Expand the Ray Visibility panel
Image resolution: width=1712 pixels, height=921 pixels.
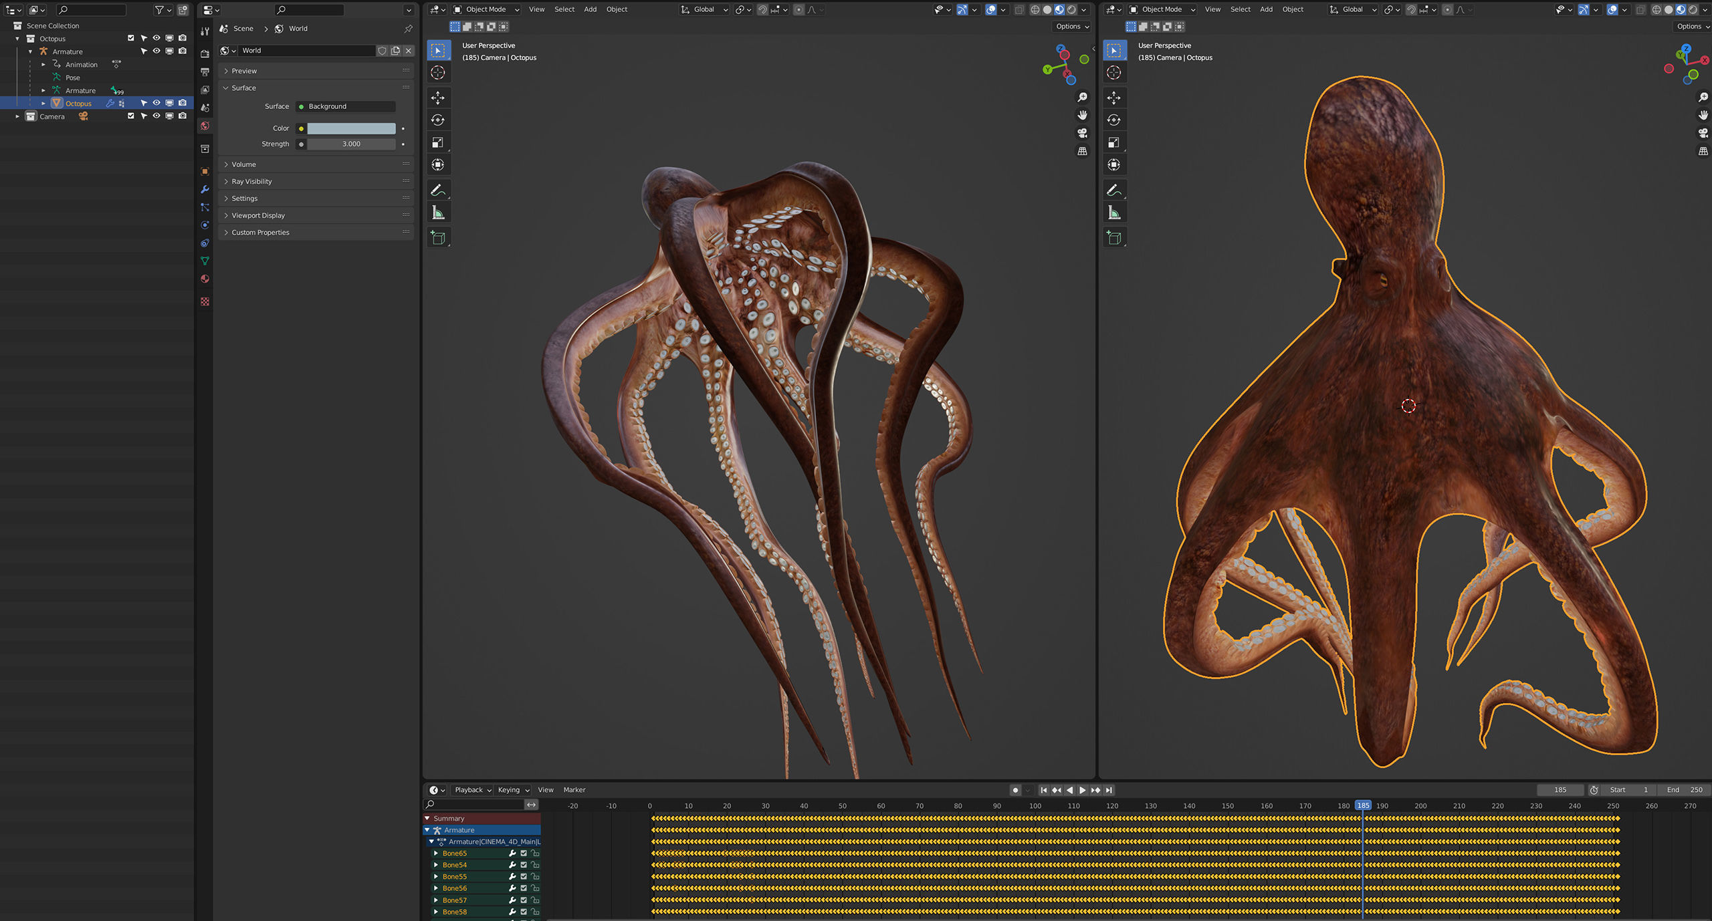pyautogui.click(x=316, y=182)
